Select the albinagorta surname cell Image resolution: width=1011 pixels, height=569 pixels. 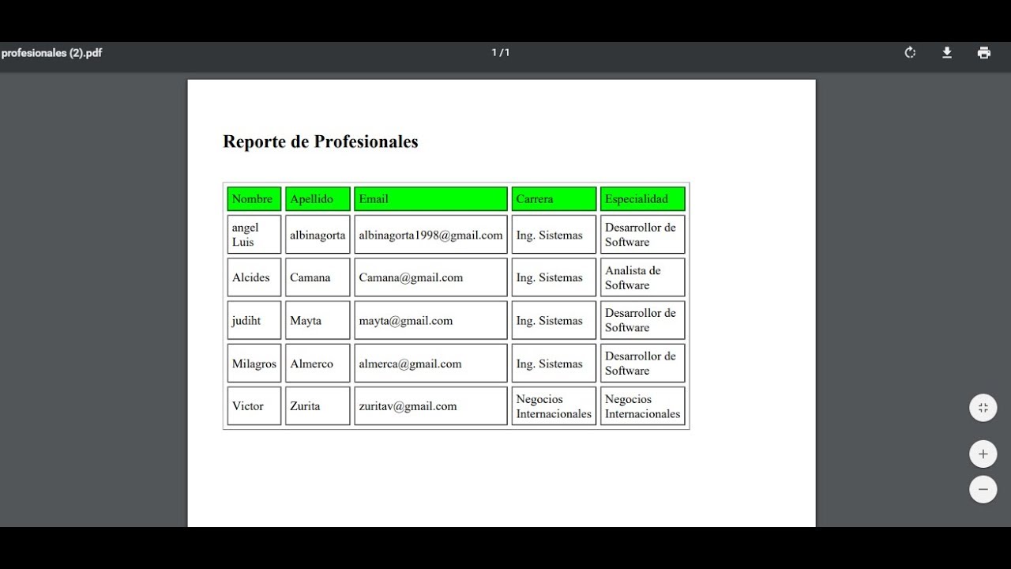318,235
